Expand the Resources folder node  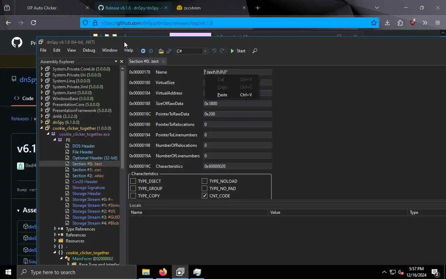pos(55,241)
